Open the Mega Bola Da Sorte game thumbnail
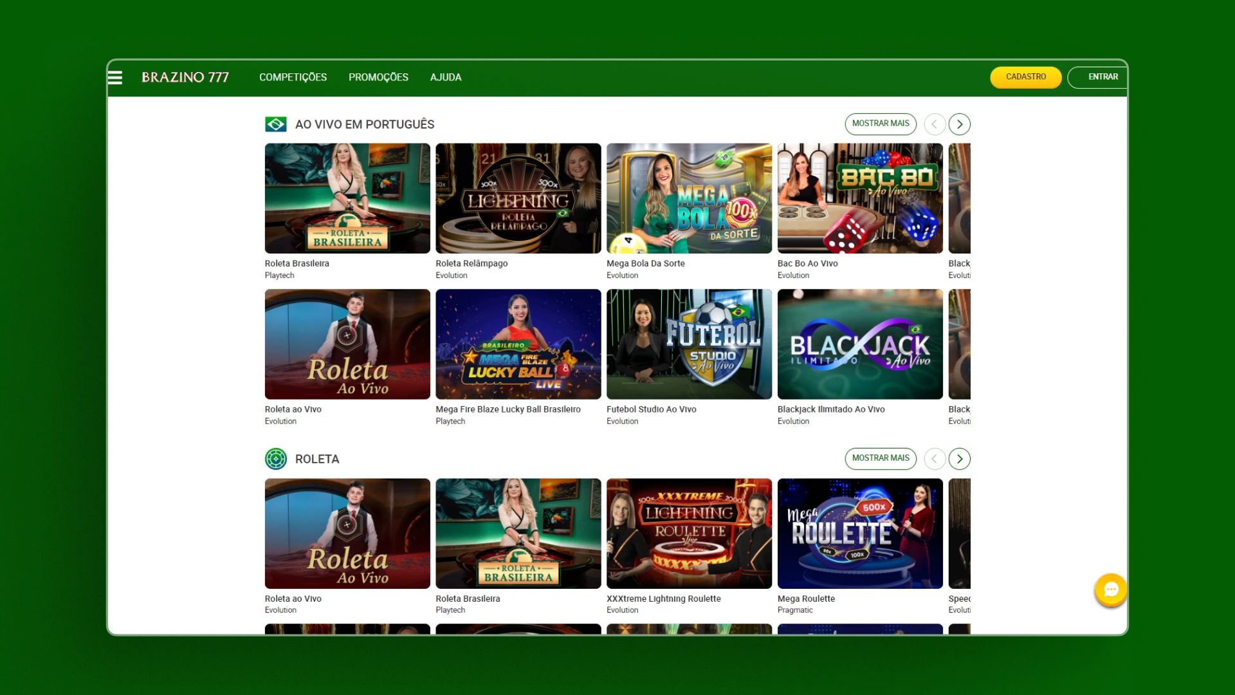 coord(689,198)
